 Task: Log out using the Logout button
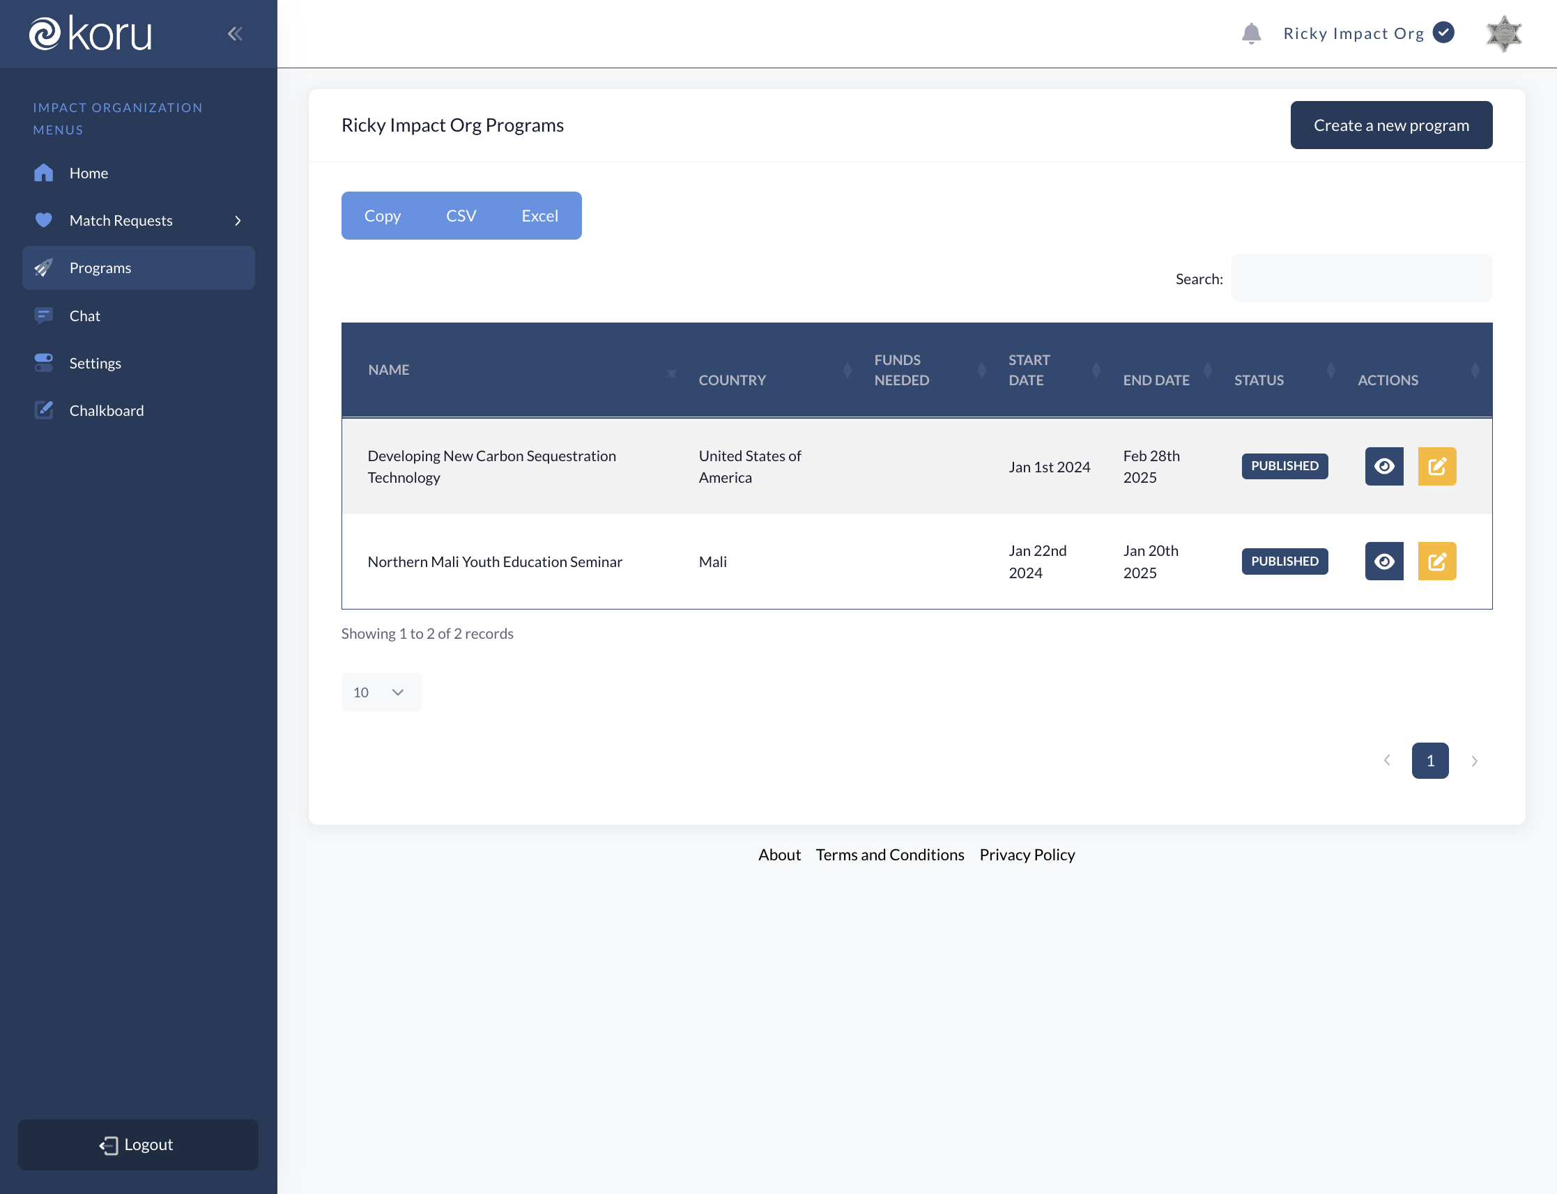tap(138, 1145)
